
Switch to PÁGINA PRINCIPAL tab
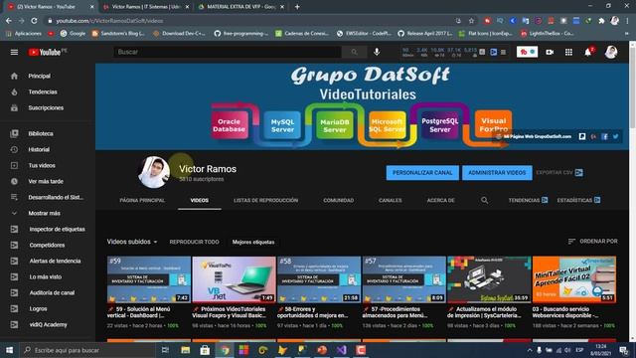[142, 200]
